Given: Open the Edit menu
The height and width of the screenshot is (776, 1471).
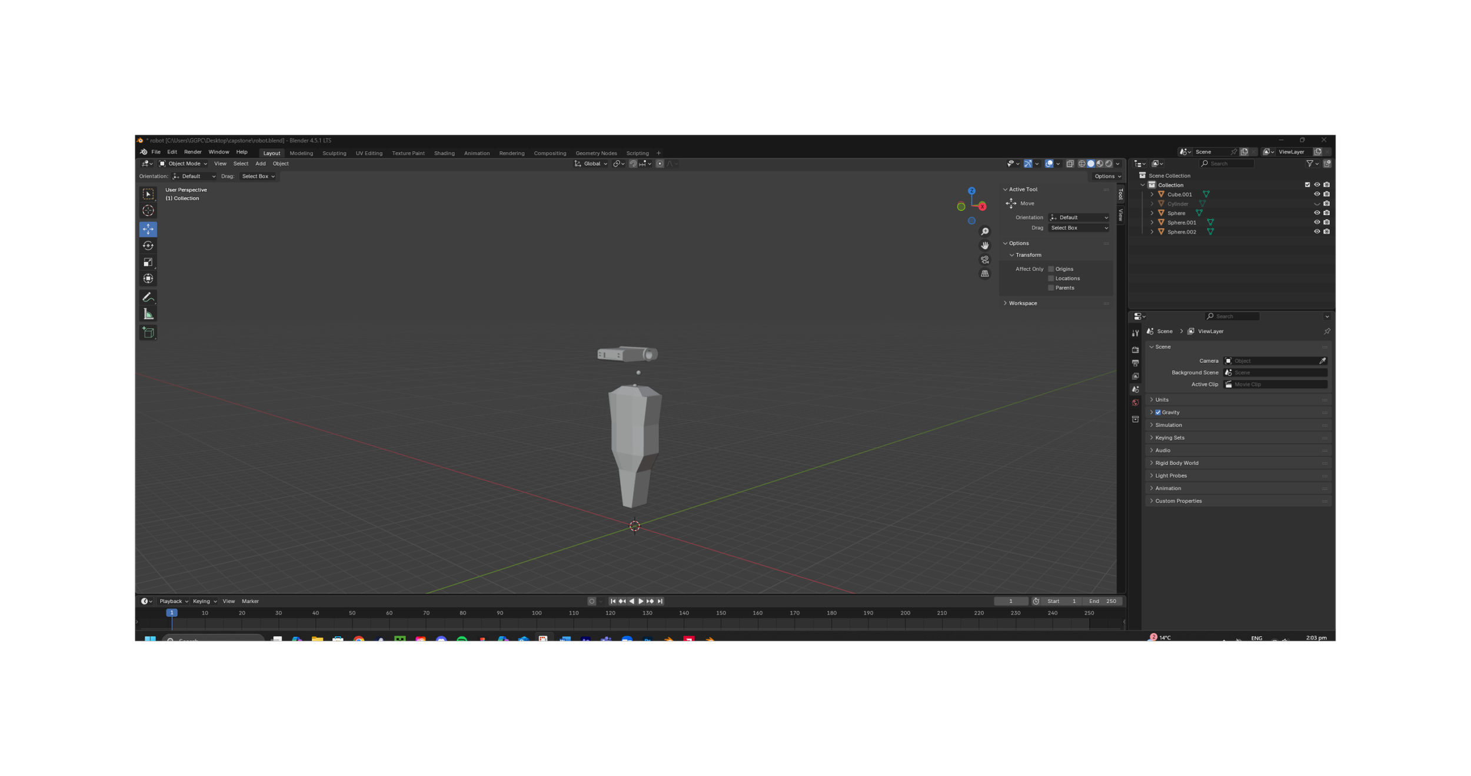Looking at the screenshot, I should [172, 152].
